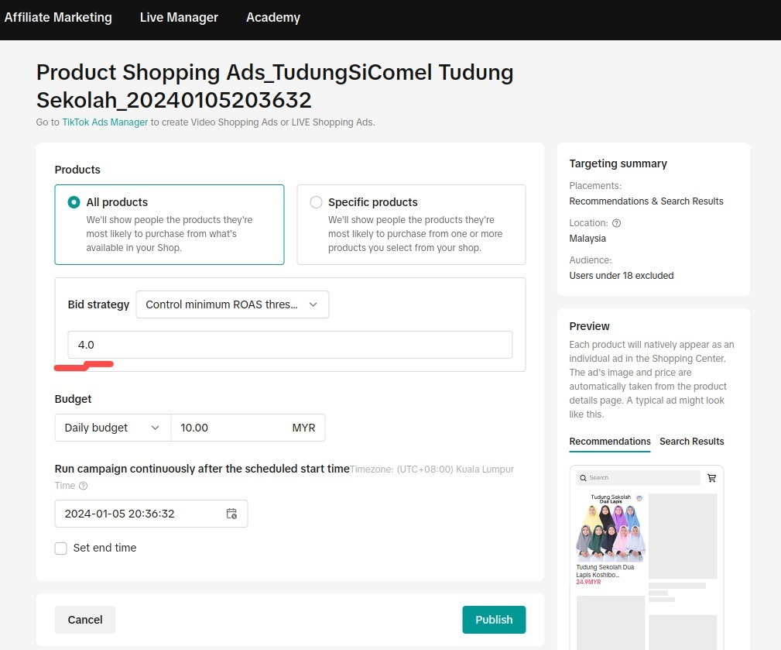Click the help icon next to Time
The image size is (781, 650).
tap(82, 486)
